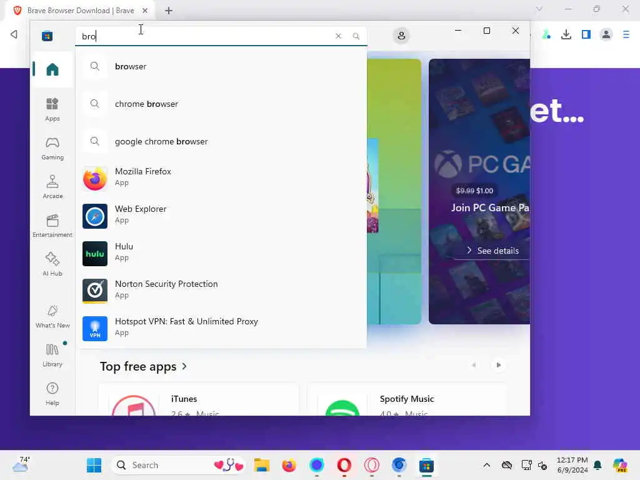640x480 pixels.
Task: Open Brave tab search dropdown
Action: 539,9
